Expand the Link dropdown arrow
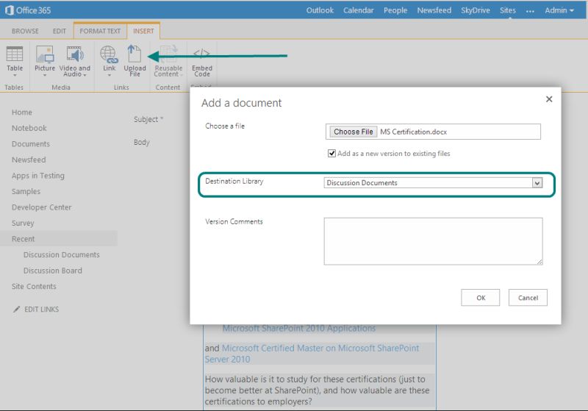The width and height of the screenshot is (588, 411). point(109,76)
